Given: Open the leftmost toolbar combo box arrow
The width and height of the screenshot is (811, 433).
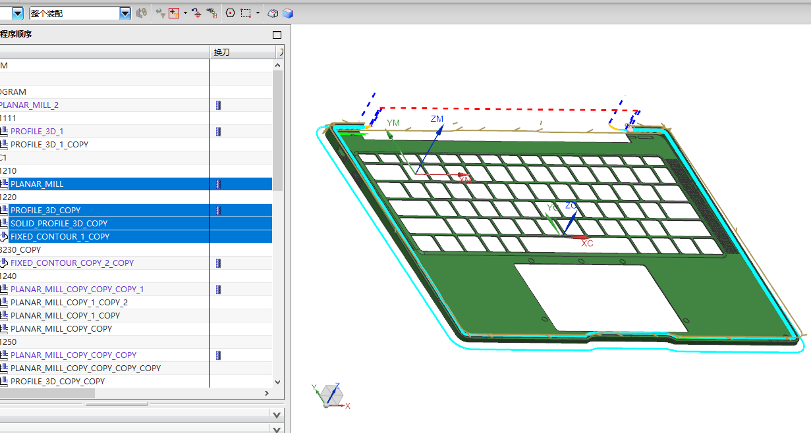Looking at the screenshot, I should tap(17, 13).
